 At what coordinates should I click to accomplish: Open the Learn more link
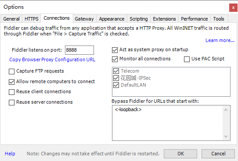tap(220, 40)
